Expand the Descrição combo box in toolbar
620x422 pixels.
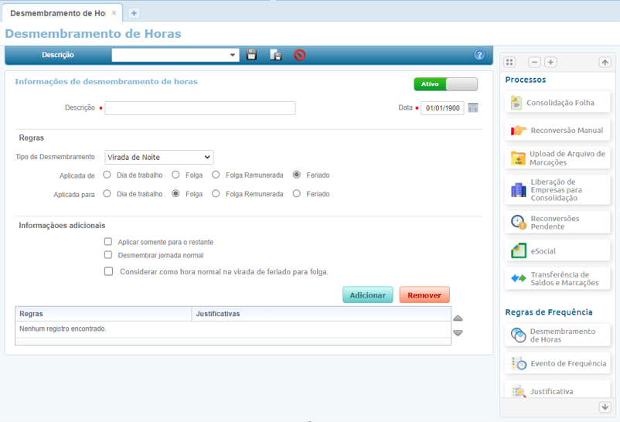[x=233, y=56]
